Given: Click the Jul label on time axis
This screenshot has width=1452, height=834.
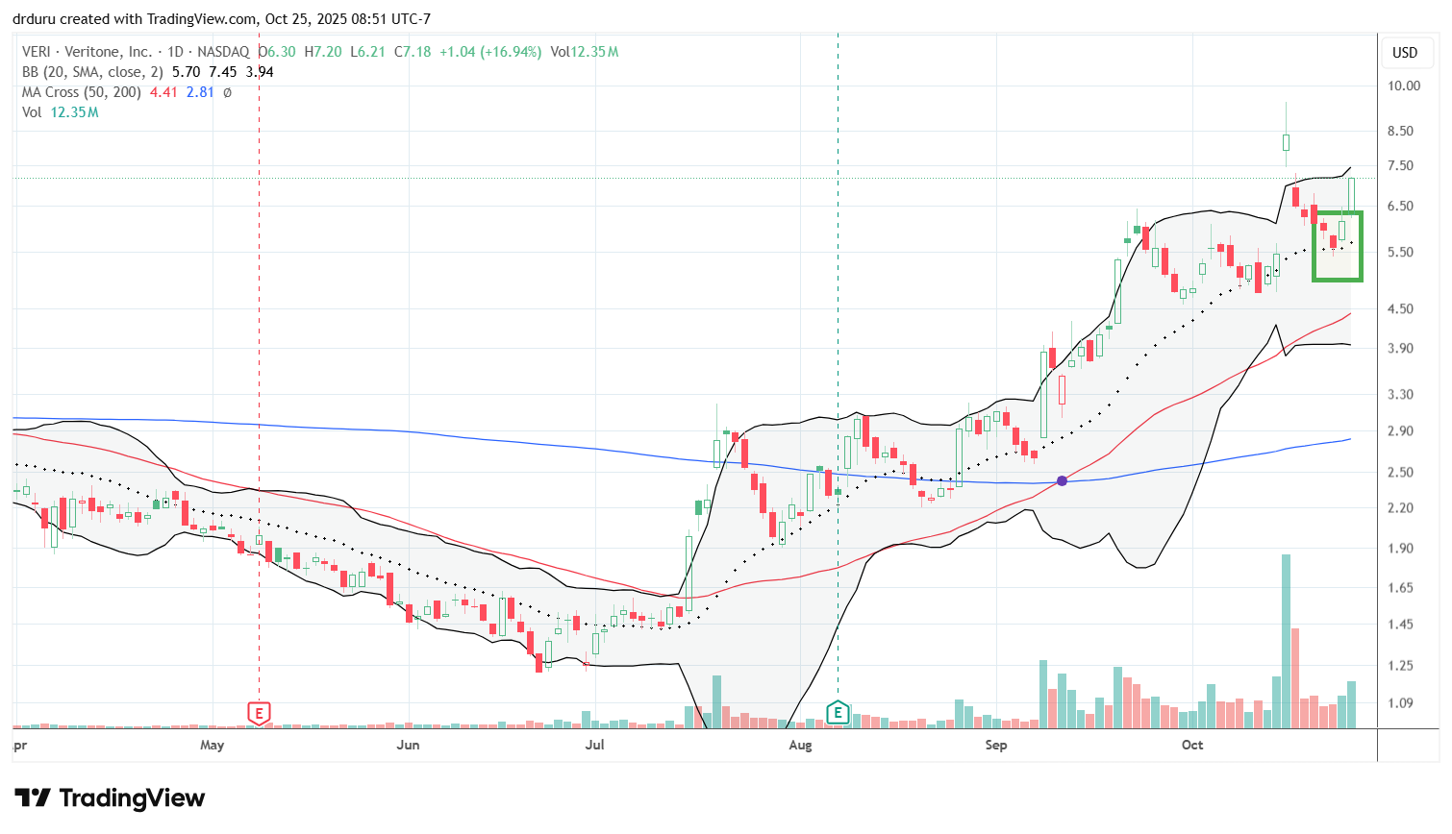Looking at the screenshot, I should click(594, 745).
